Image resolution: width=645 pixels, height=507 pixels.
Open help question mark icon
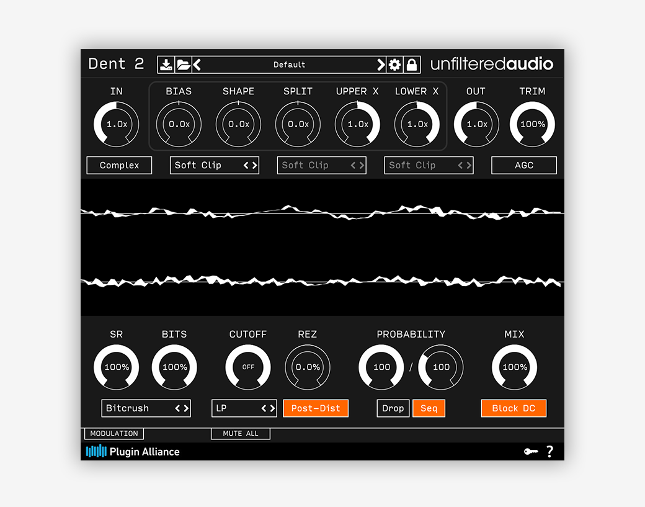click(x=550, y=452)
